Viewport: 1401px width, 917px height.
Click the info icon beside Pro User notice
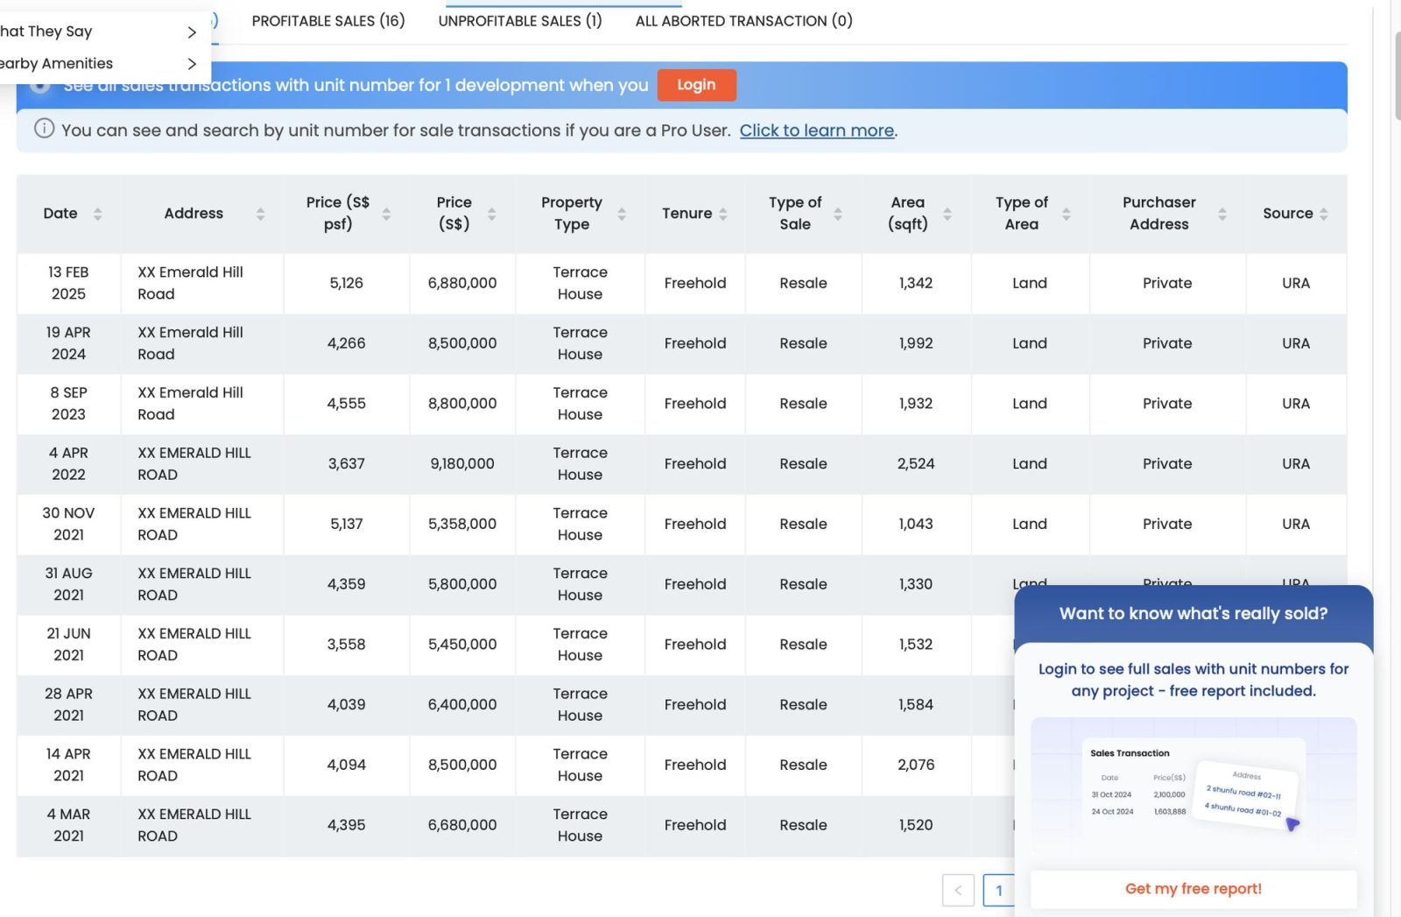(x=44, y=129)
